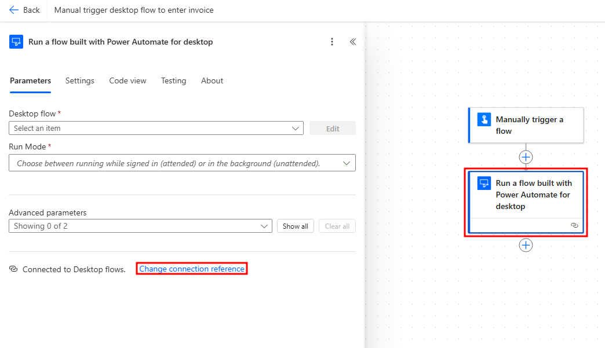Click the Desktop flow field label

pos(32,113)
